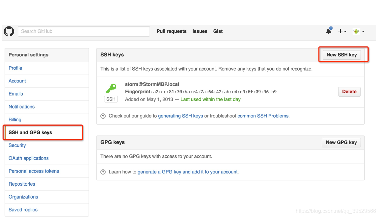
Task: Go to Pull requests
Action: (172, 31)
